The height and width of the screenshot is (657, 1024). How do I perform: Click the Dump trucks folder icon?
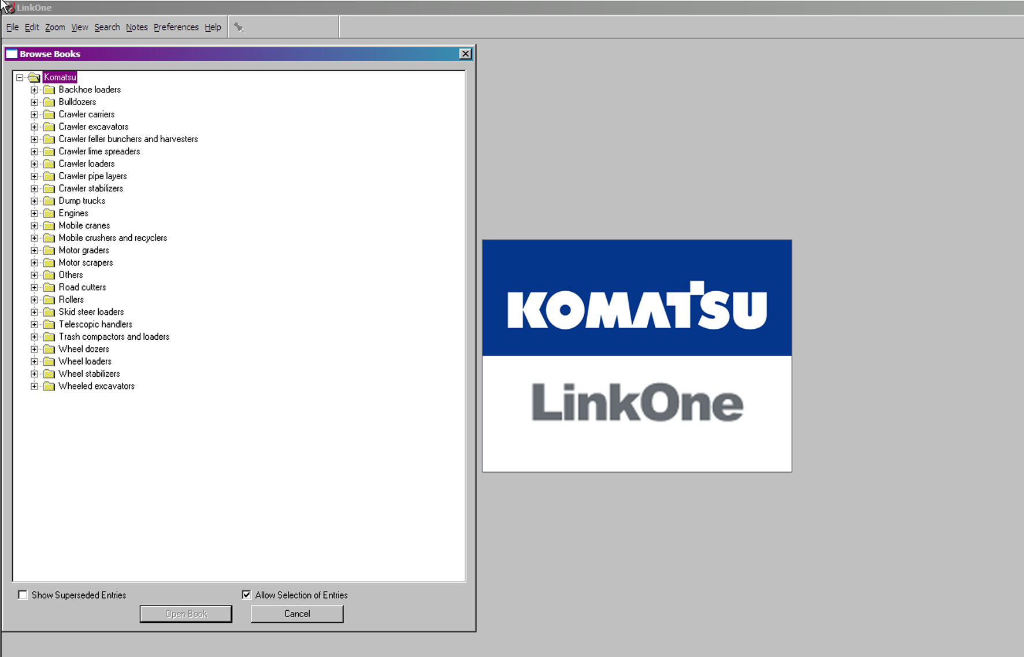tap(50, 201)
